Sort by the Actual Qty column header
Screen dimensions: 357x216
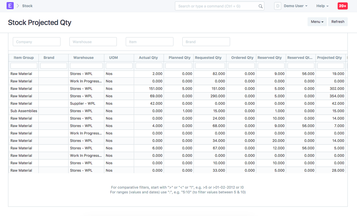click(148, 58)
